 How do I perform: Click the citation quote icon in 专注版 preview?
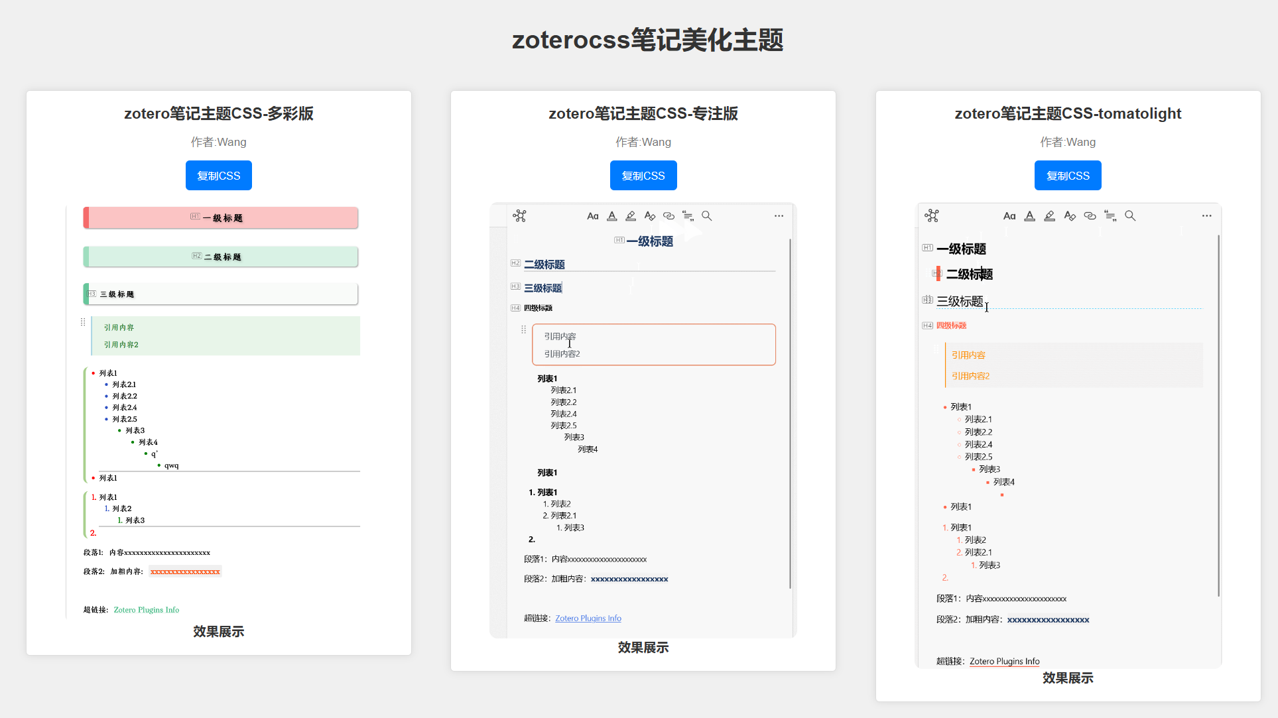click(x=688, y=216)
